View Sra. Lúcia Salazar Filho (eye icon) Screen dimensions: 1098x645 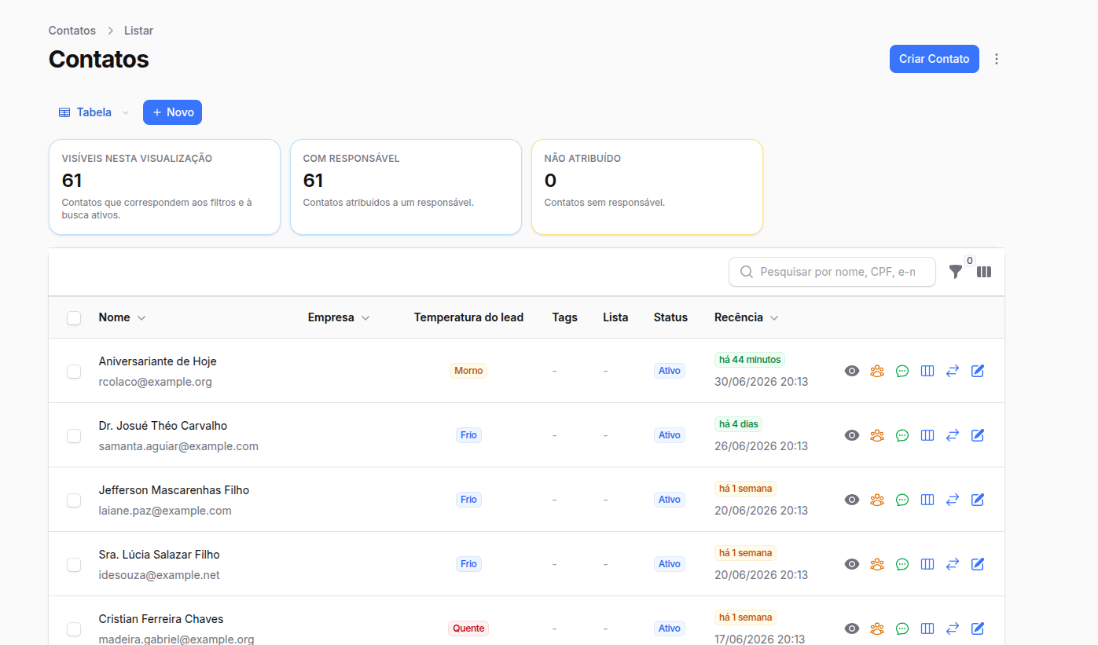pos(852,564)
